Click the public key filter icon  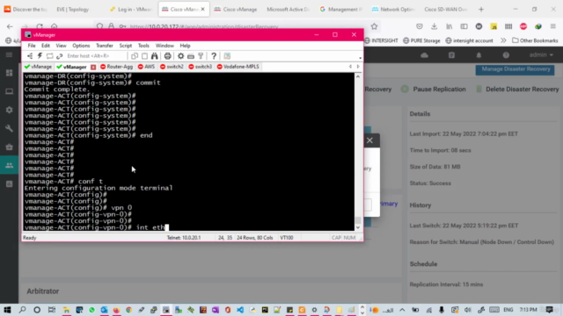tap(201, 56)
